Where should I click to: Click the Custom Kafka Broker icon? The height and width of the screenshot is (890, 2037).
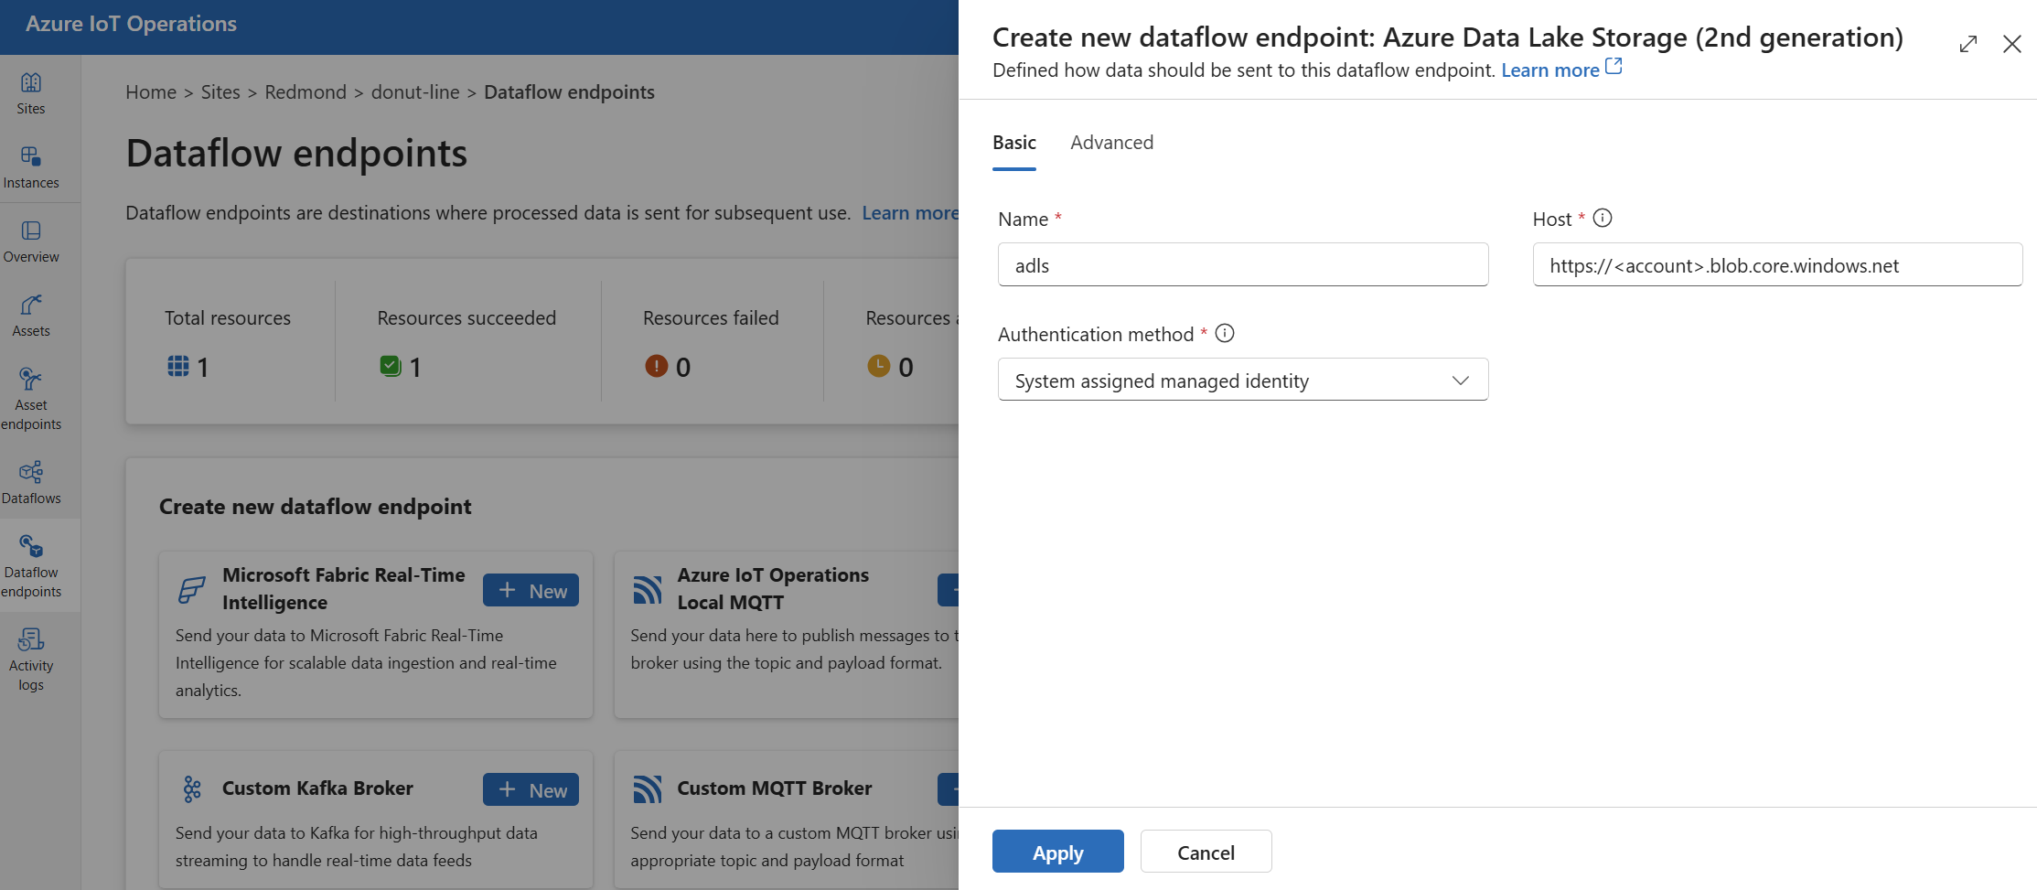pyautogui.click(x=192, y=788)
